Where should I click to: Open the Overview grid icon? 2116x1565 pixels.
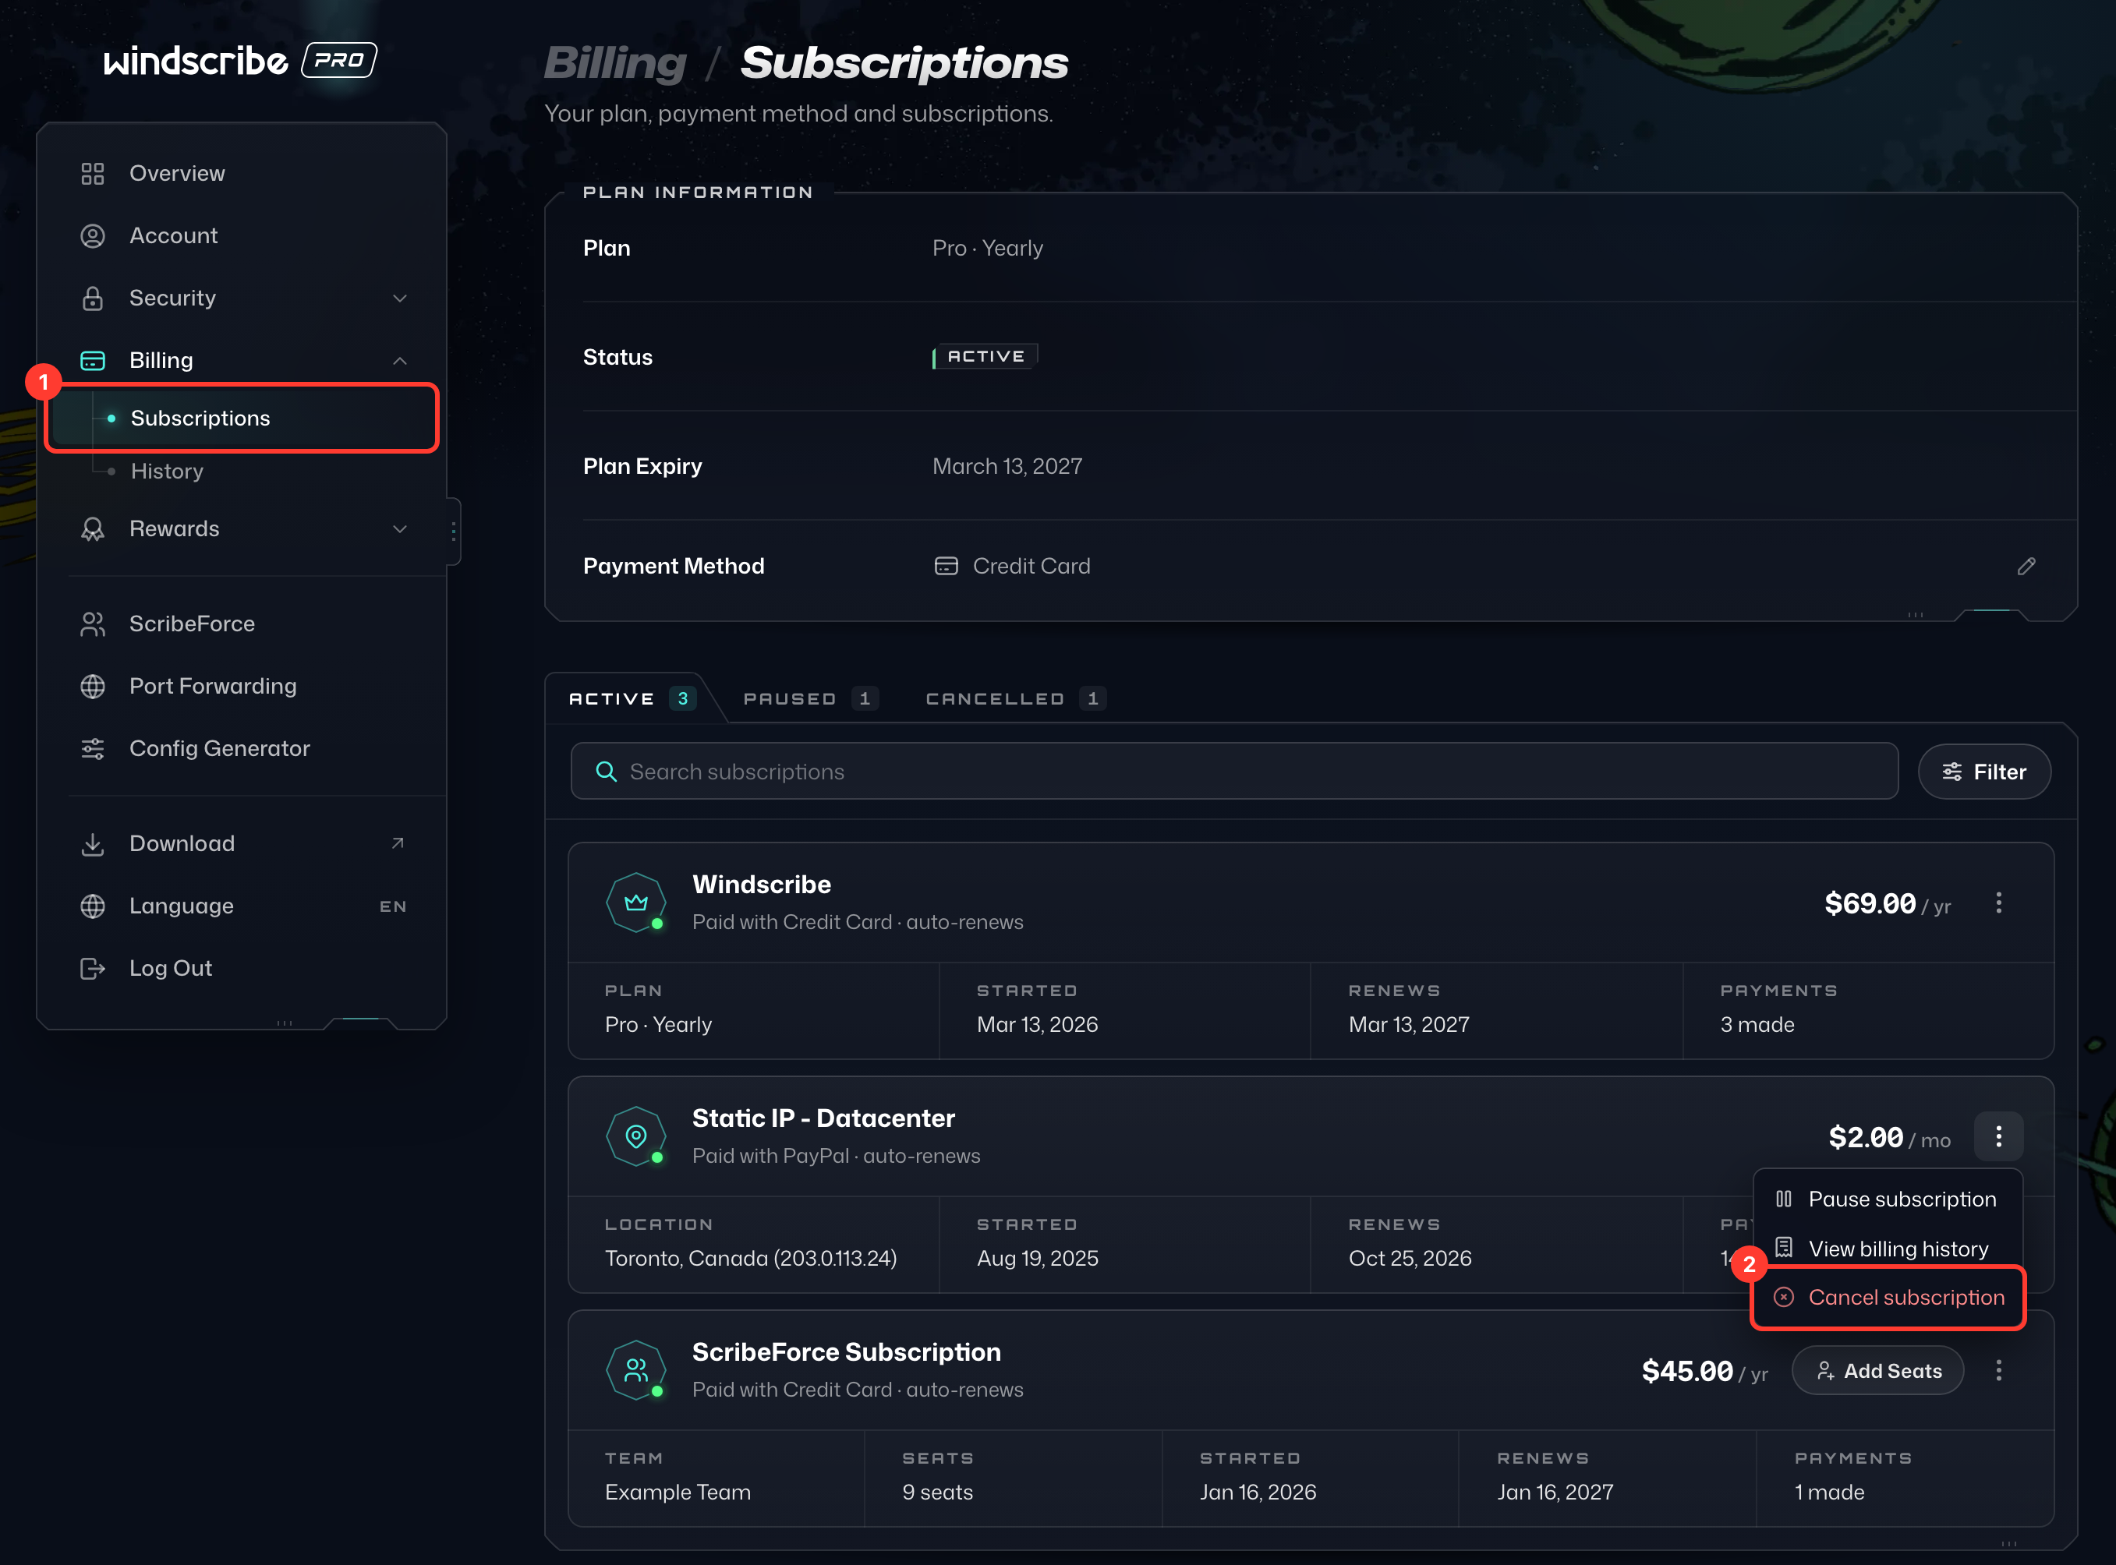point(92,173)
